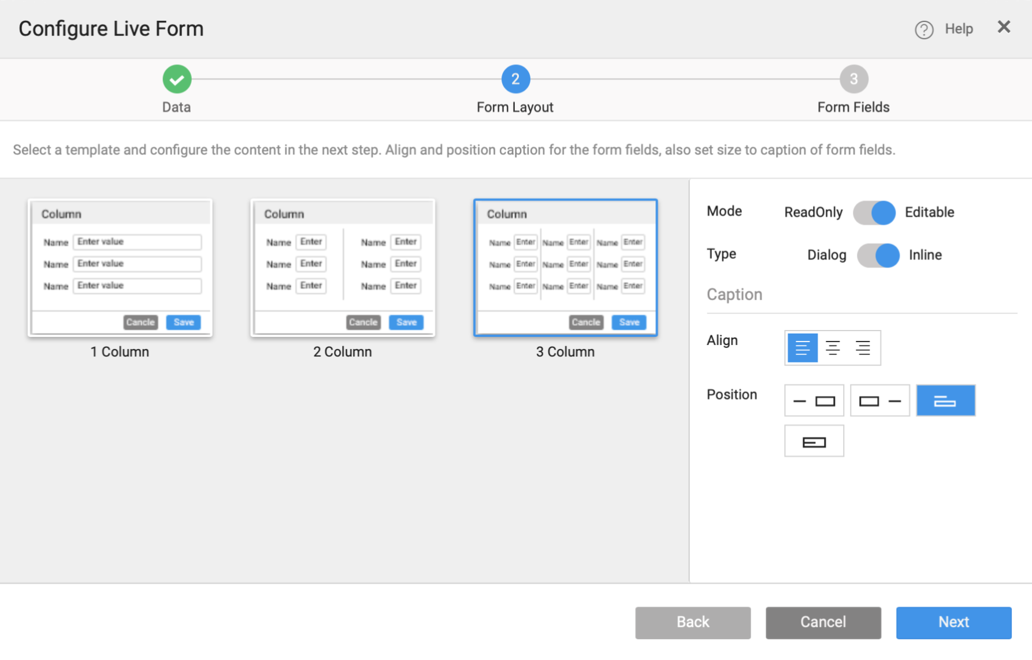The image size is (1032, 660).
Task: Close the Configure Live Form dialog
Action: click(1004, 27)
